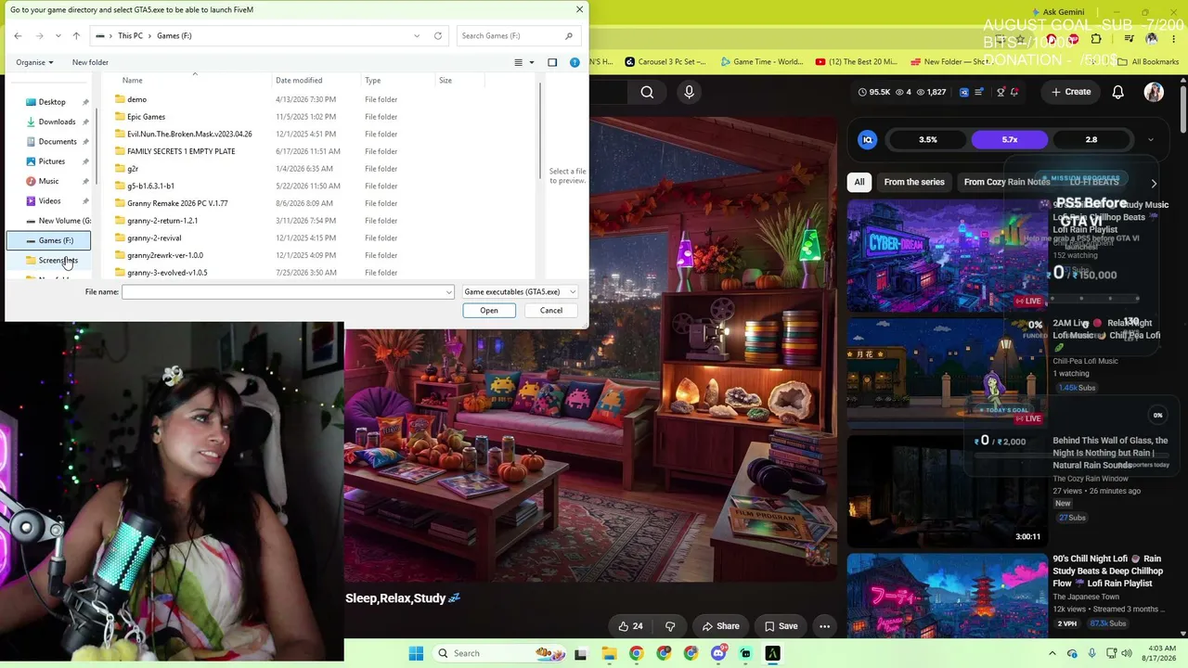This screenshot has height=668, width=1188.
Task: Share the video
Action: 720,626
